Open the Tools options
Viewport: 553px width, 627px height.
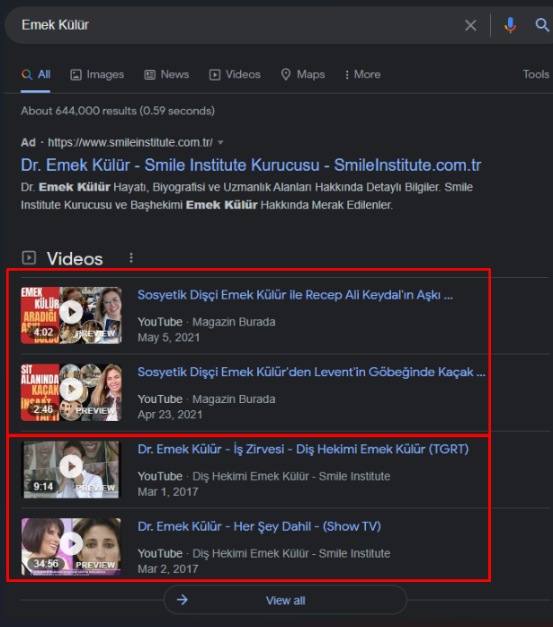pos(536,75)
